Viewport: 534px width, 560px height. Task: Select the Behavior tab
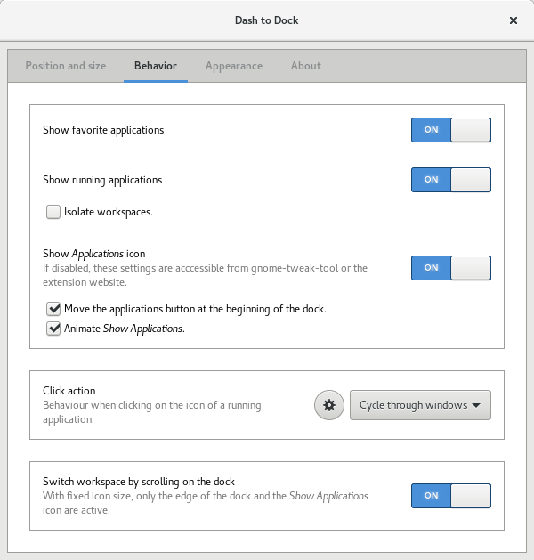coord(156,66)
